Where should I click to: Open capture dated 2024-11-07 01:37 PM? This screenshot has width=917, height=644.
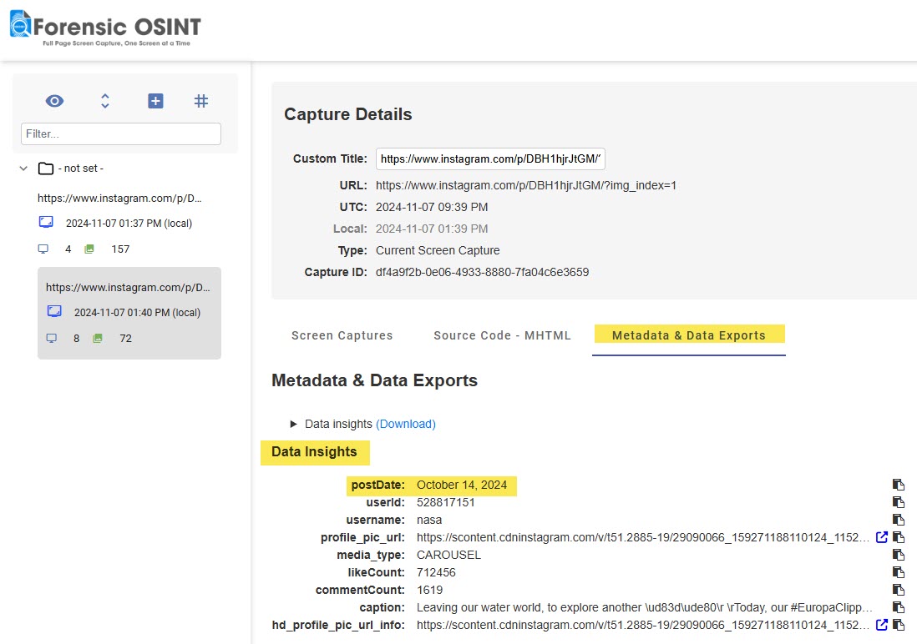pos(129,224)
